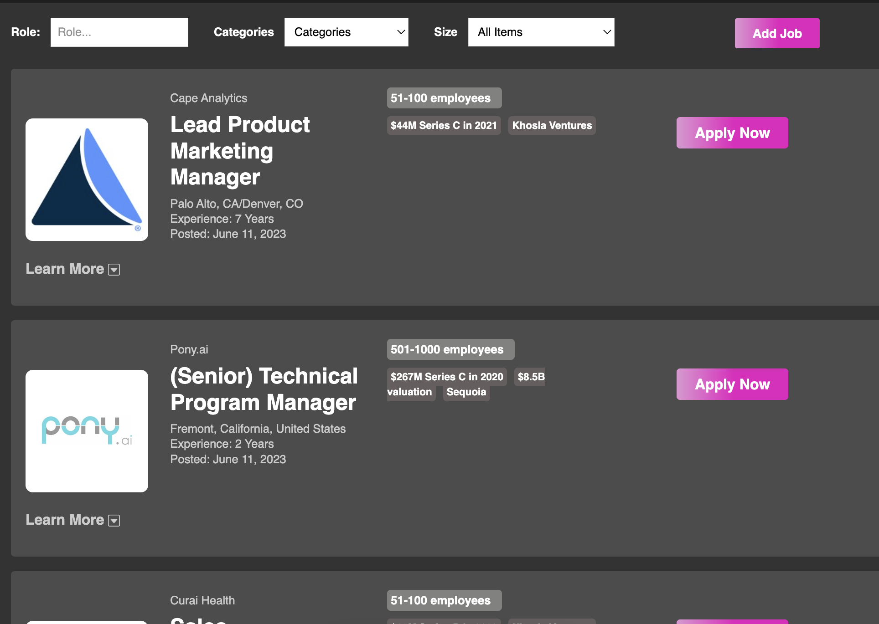Open the Lead Product Marketing Manager title
The width and height of the screenshot is (879, 624).
click(240, 151)
